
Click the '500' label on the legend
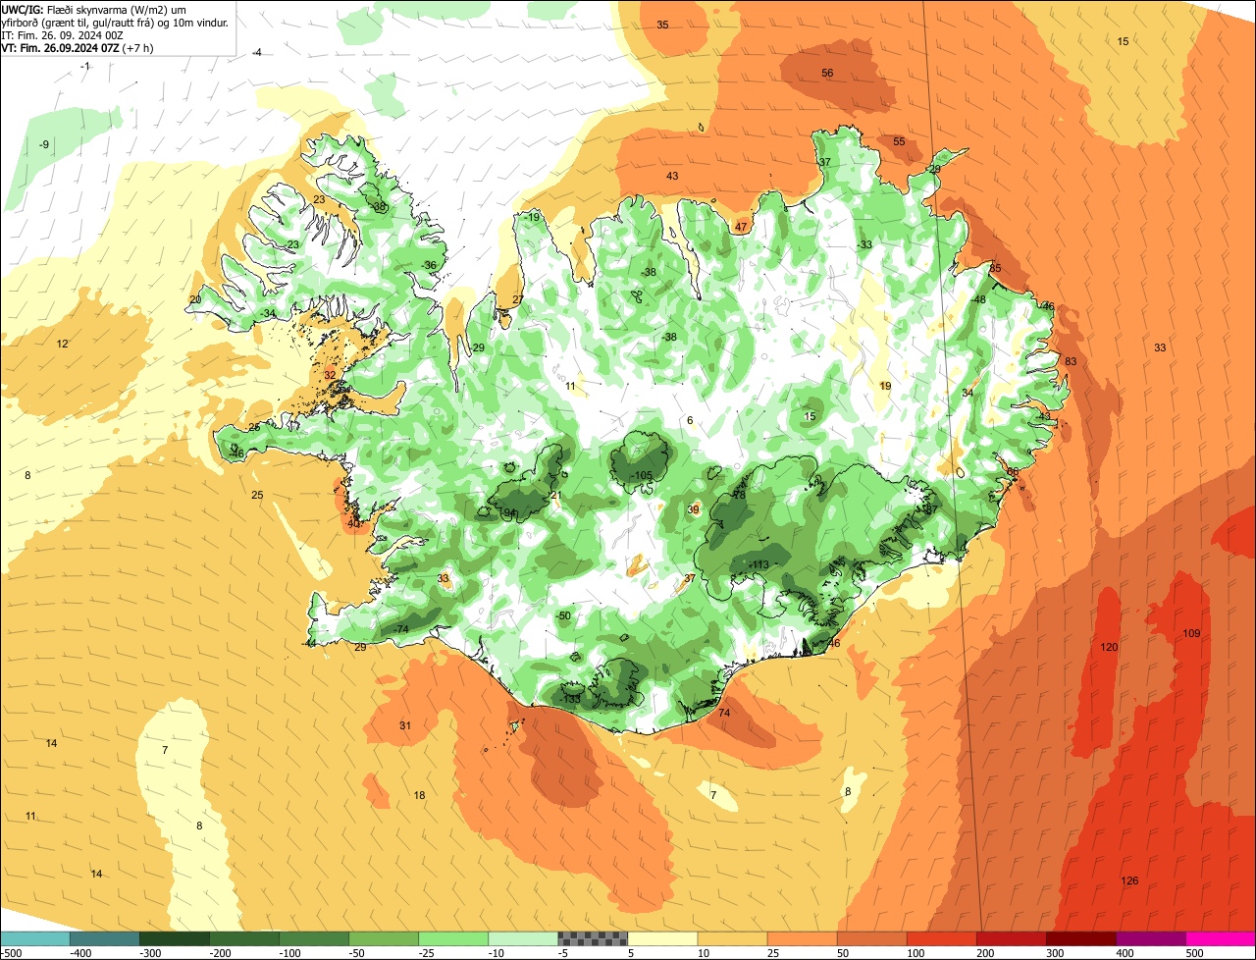pos(1194,953)
